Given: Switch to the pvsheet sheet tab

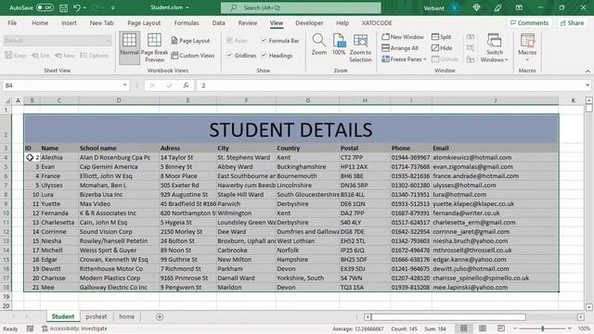Looking at the screenshot, I should click(x=97, y=316).
